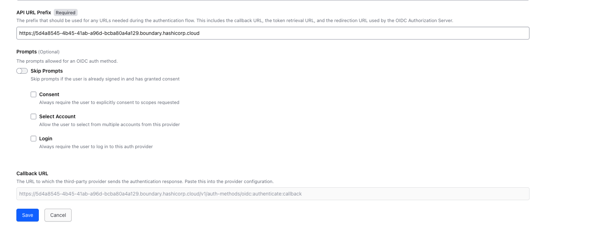Click the API URL Prefix label
605x229 pixels.
[34, 12]
